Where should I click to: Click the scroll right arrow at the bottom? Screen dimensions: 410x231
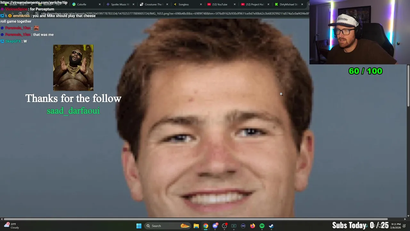click(x=405, y=219)
